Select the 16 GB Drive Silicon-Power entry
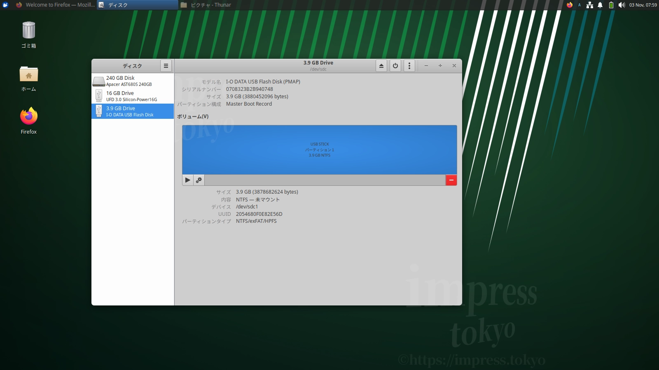The height and width of the screenshot is (370, 659). coord(133,96)
